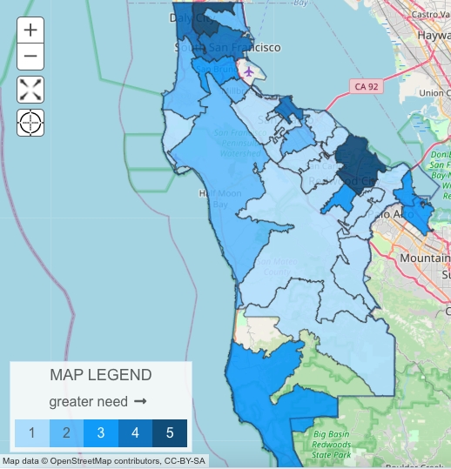Screen dimensions: 451x469
Task: Select legend swatch level 2
Action: tap(66, 433)
